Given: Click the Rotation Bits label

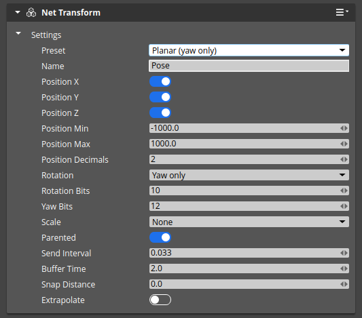Looking at the screenshot, I should click(66, 191).
